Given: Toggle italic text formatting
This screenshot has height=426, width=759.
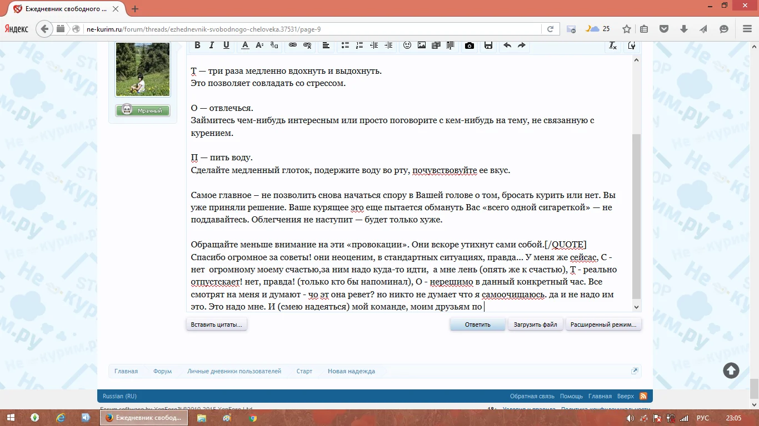Looking at the screenshot, I should coord(212,45).
